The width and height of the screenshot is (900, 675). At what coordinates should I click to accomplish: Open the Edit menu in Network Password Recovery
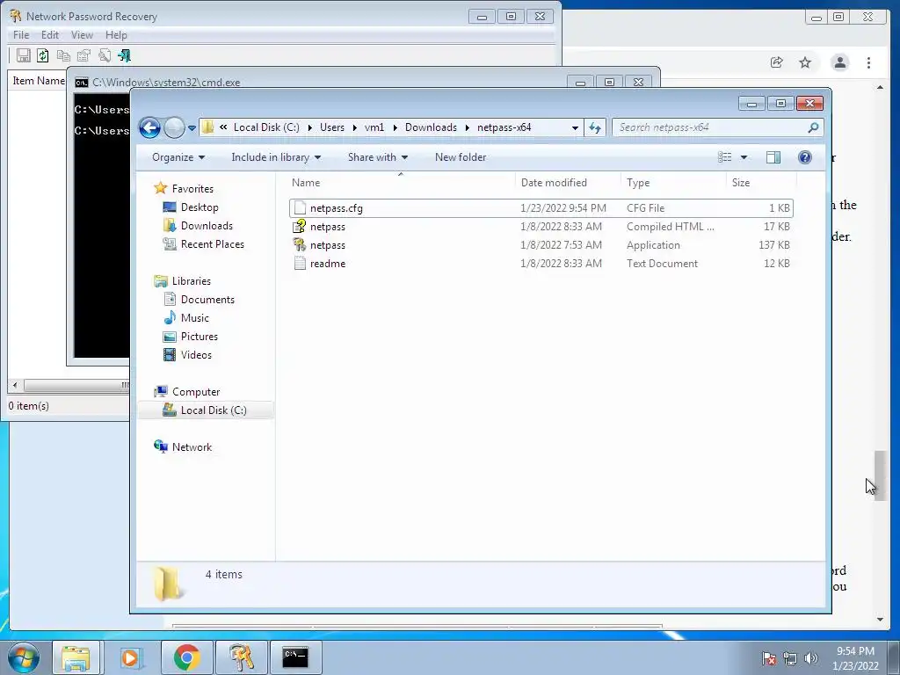click(x=50, y=35)
